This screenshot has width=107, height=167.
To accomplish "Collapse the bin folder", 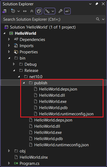I will [x=9, y=58].
